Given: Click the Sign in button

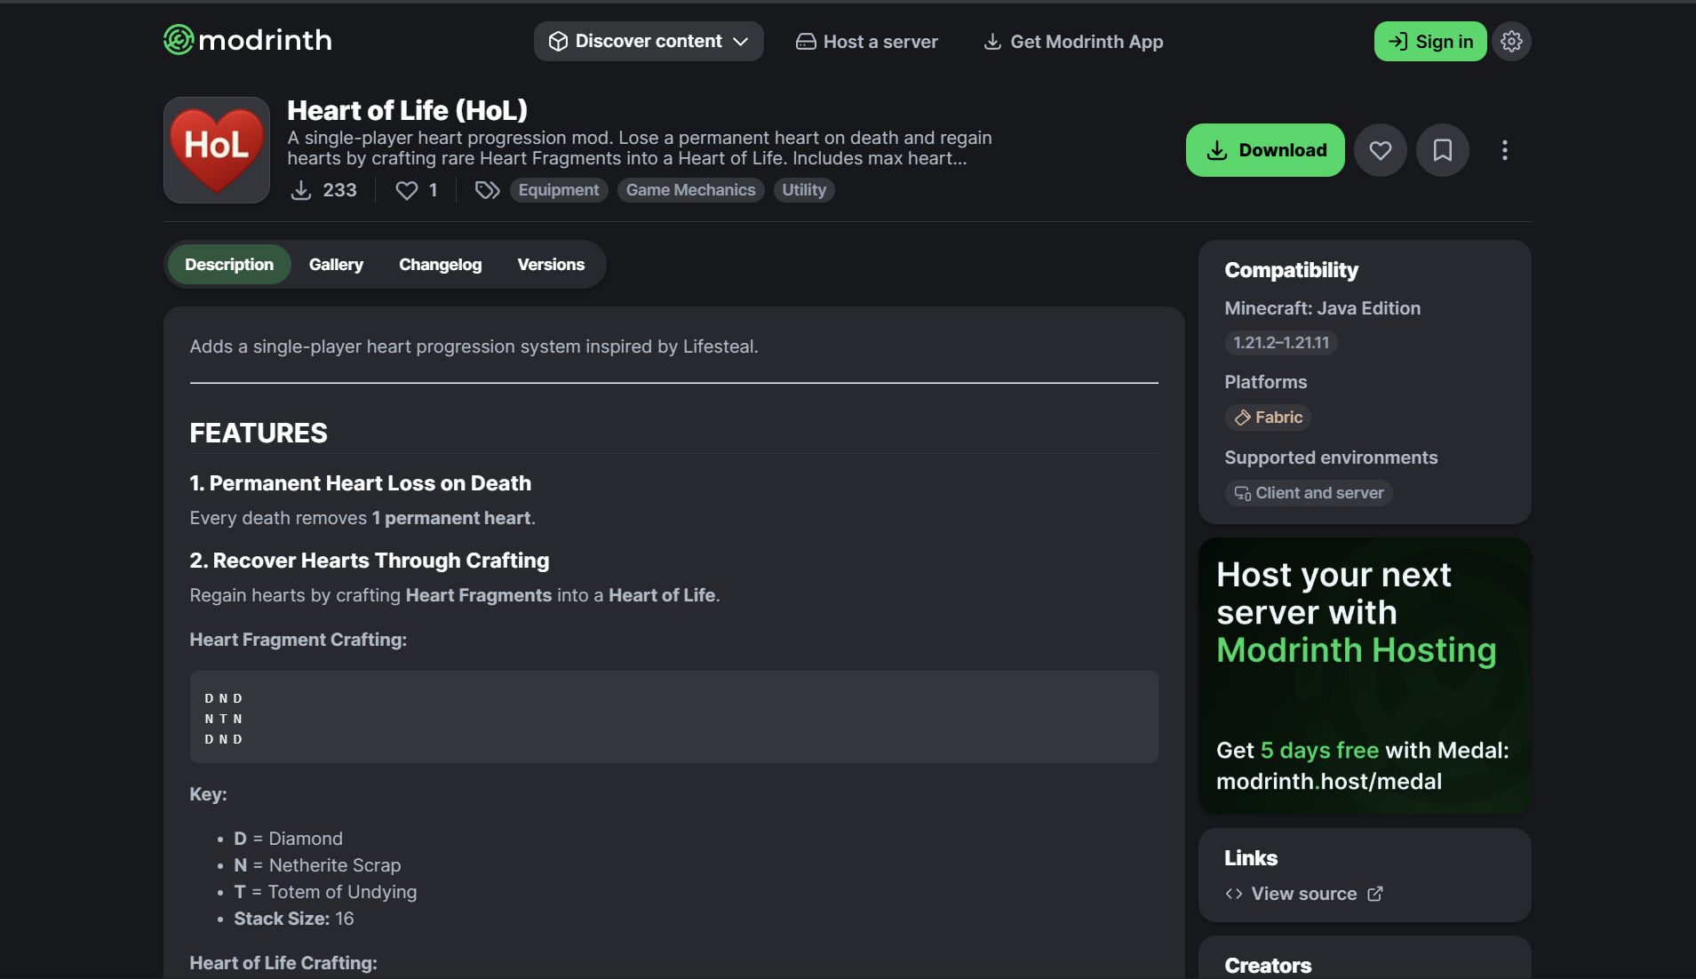Looking at the screenshot, I should pos(1429,42).
